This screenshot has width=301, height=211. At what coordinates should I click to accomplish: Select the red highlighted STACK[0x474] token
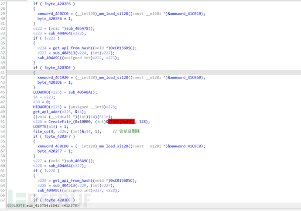pyautogui.click(x=122, y=121)
